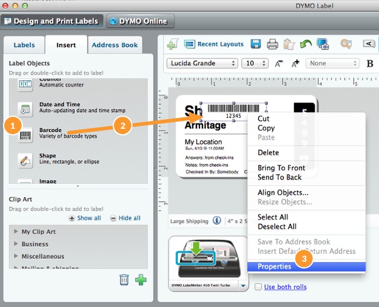
Task: Click the blue Save floppy disk icon
Action: tap(255, 44)
